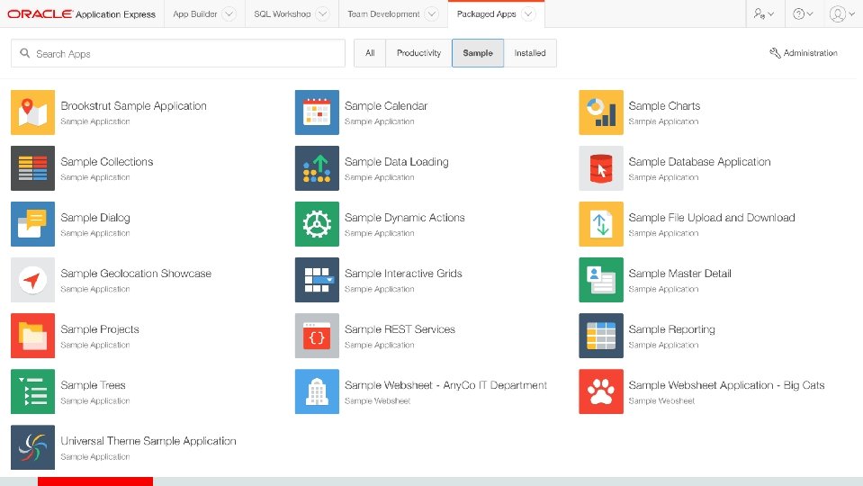Click Sample Geolocation Showcase title

click(136, 273)
